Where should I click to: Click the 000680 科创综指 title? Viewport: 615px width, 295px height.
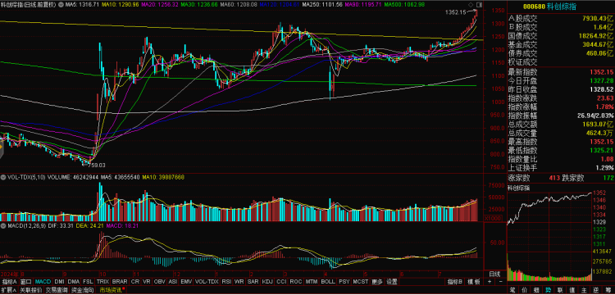561,7
